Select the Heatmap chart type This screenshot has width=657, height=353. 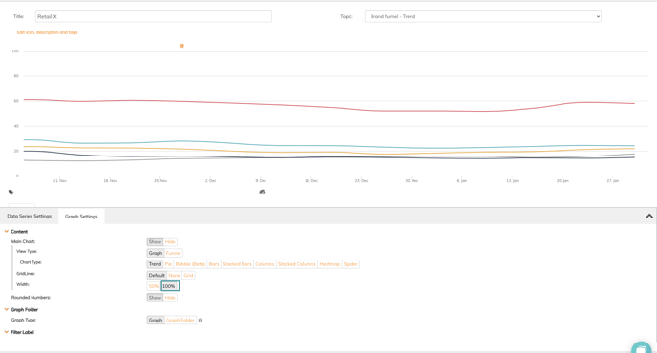point(329,264)
